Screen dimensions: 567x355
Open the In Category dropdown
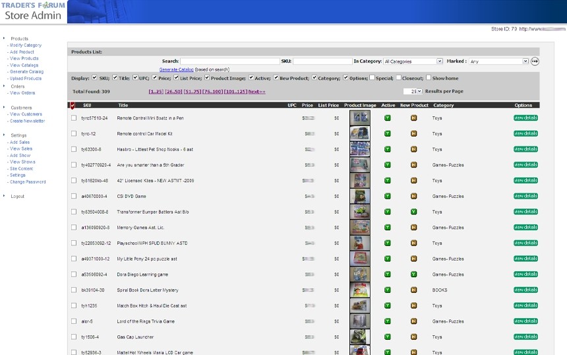(x=413, y=61)
